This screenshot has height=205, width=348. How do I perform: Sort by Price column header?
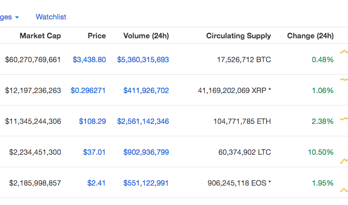(96, 36)
